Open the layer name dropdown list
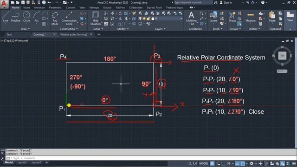 coord(181,19)
